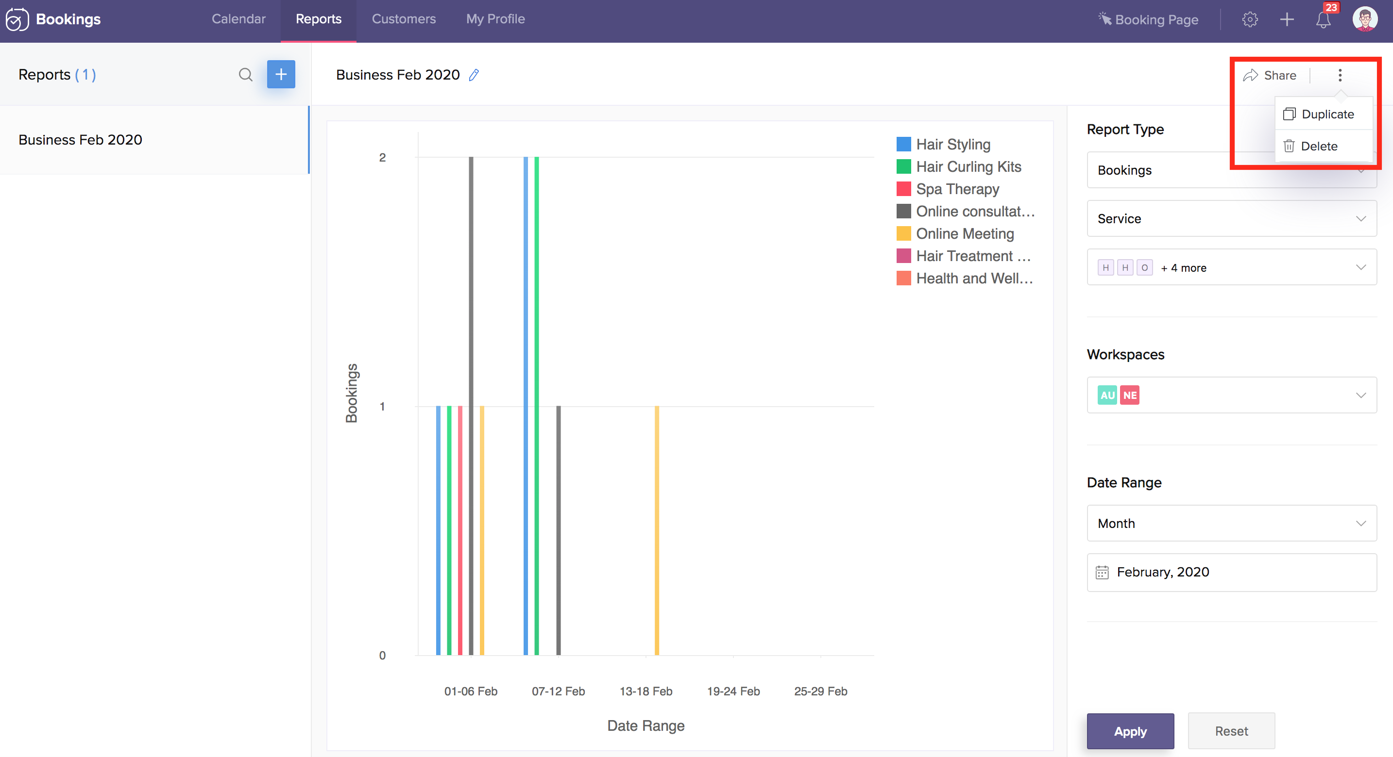Expand the Month date range dropdown
This screenshot has width=1393, height=757.
1231,523
